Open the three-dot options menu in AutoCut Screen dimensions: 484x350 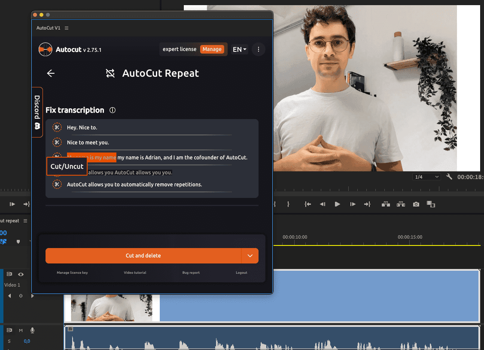tap(259, 49)
